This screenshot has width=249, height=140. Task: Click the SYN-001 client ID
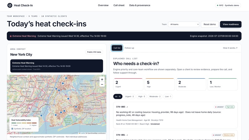[x=121, y=135]
